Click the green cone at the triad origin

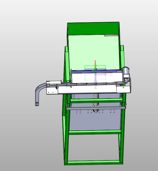[x=95, y=69]
